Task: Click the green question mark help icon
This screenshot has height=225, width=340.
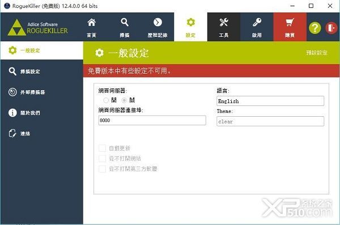Action: point(314,28)
